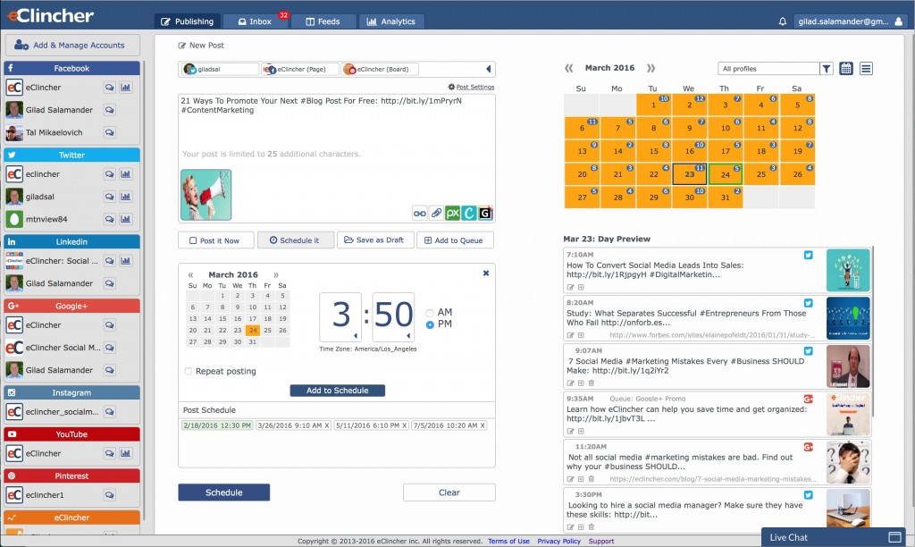The height and width of the screenshot is (547, 915).
Task: Open the Canva C icon
Action: tap(468, 214)
